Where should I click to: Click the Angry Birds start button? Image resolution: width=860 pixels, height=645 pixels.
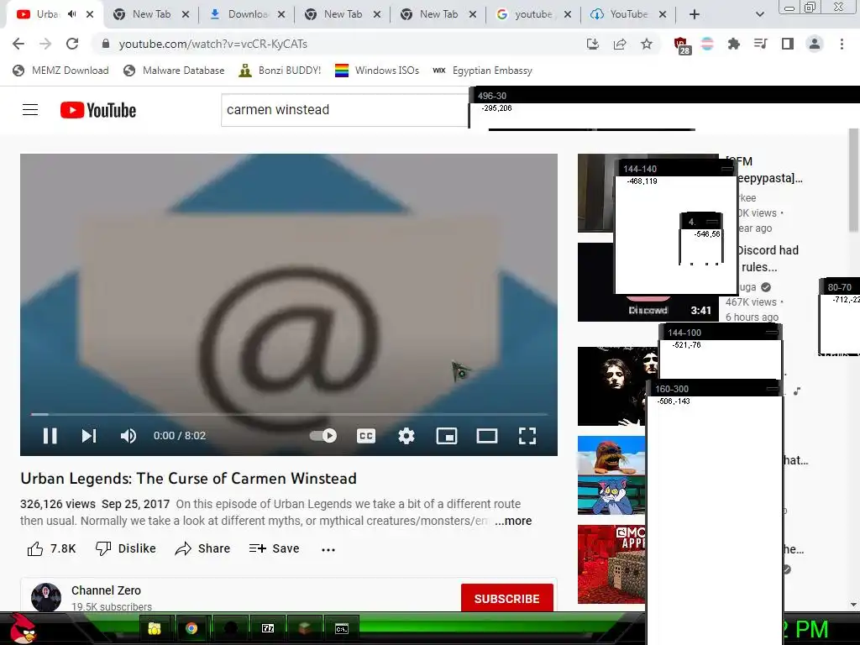click(23, 628)
